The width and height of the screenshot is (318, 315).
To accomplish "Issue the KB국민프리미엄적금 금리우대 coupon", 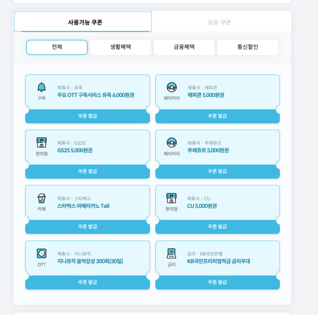I will coord(217,282).
